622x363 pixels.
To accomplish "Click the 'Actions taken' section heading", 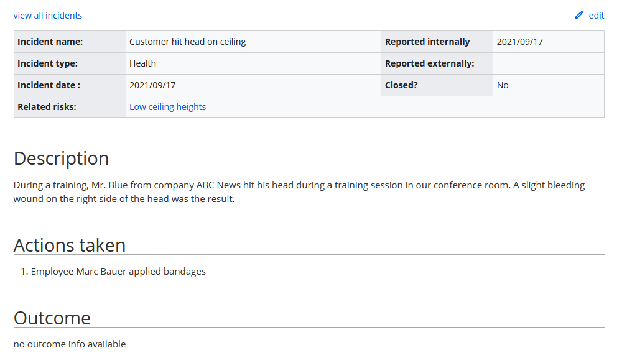I will [x=70, y=246].
